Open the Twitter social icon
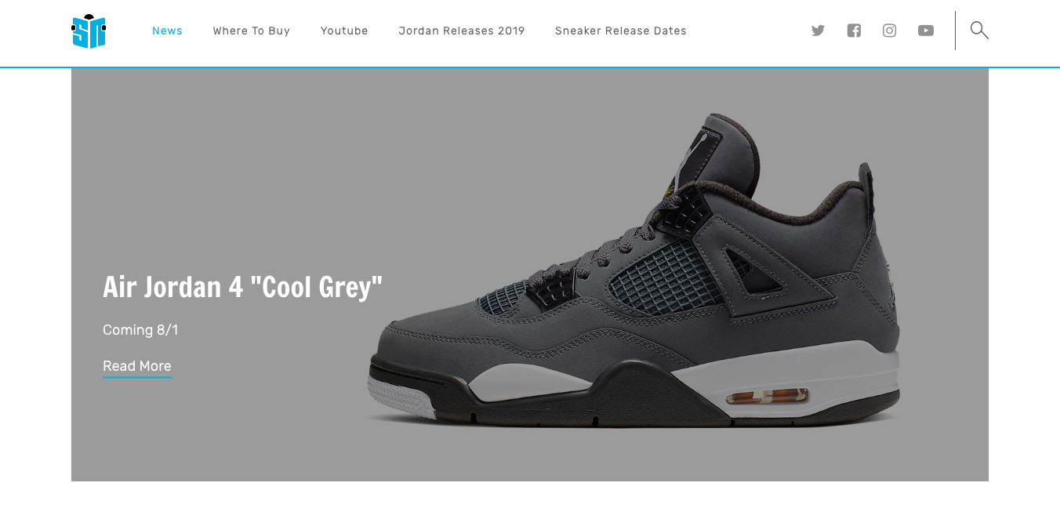 [x=818, y=31]
